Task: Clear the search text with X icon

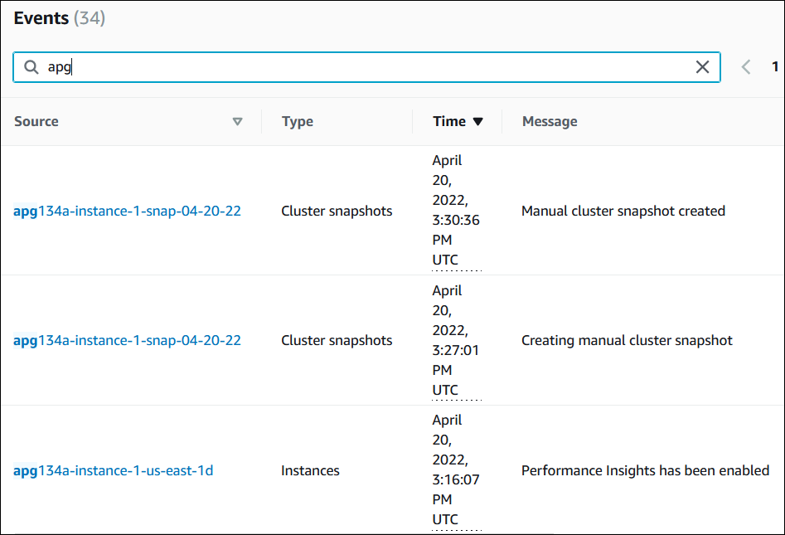Action: [702, 68]
